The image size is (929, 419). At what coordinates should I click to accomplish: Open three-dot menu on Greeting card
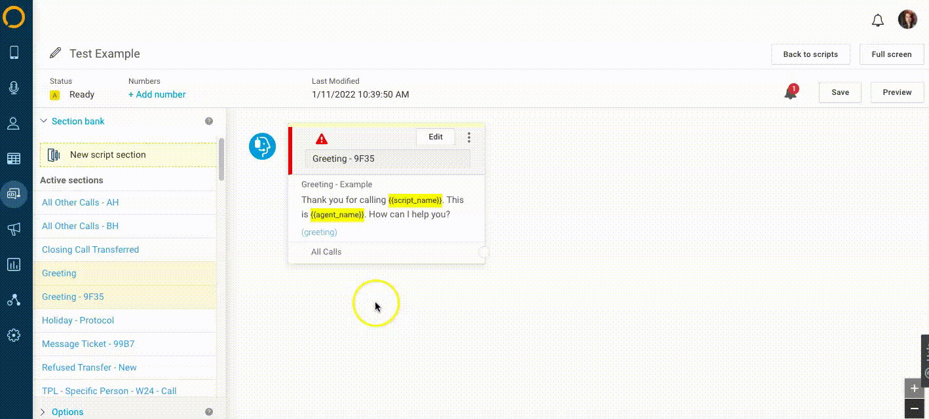469,137
